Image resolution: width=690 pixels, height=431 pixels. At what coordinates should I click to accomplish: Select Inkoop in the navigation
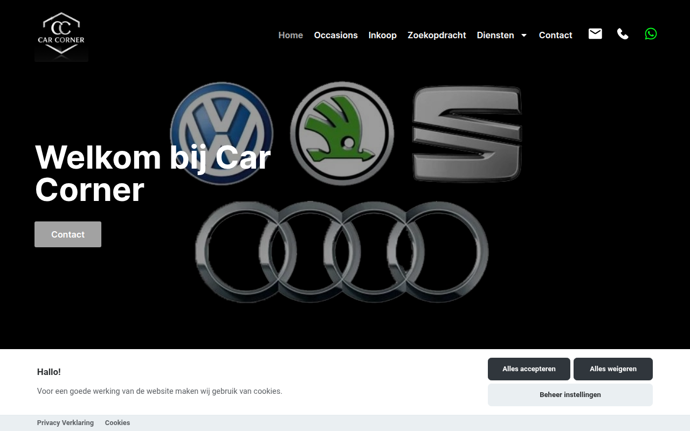tap(383, 35)
